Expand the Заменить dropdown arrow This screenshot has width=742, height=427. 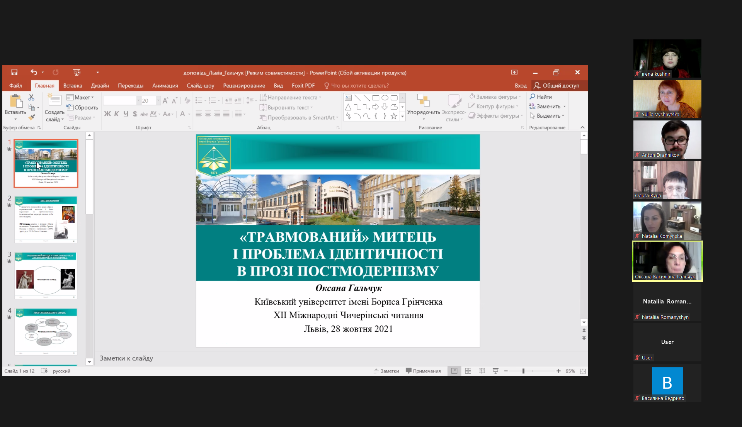pyautogui.click(x=565, y=107)
